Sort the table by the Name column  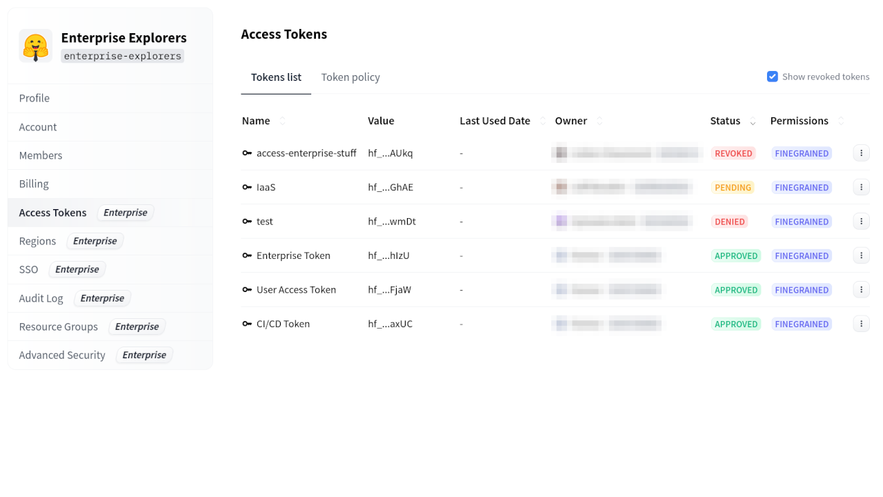[x=281, y=121]
